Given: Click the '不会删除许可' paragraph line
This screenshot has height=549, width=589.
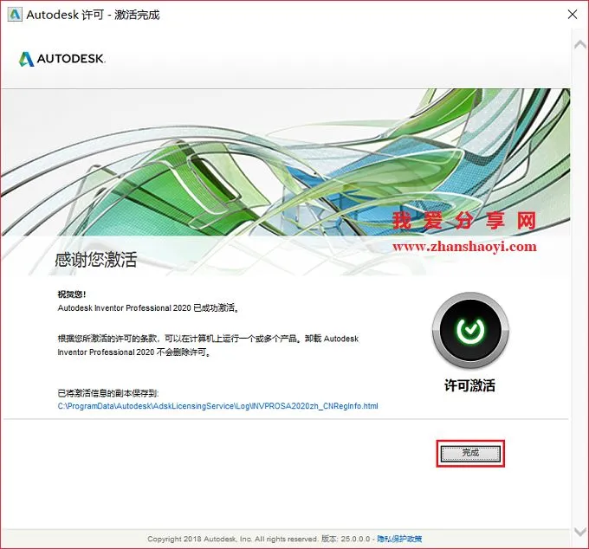Looking at the screenshot, I should point(134,352).
